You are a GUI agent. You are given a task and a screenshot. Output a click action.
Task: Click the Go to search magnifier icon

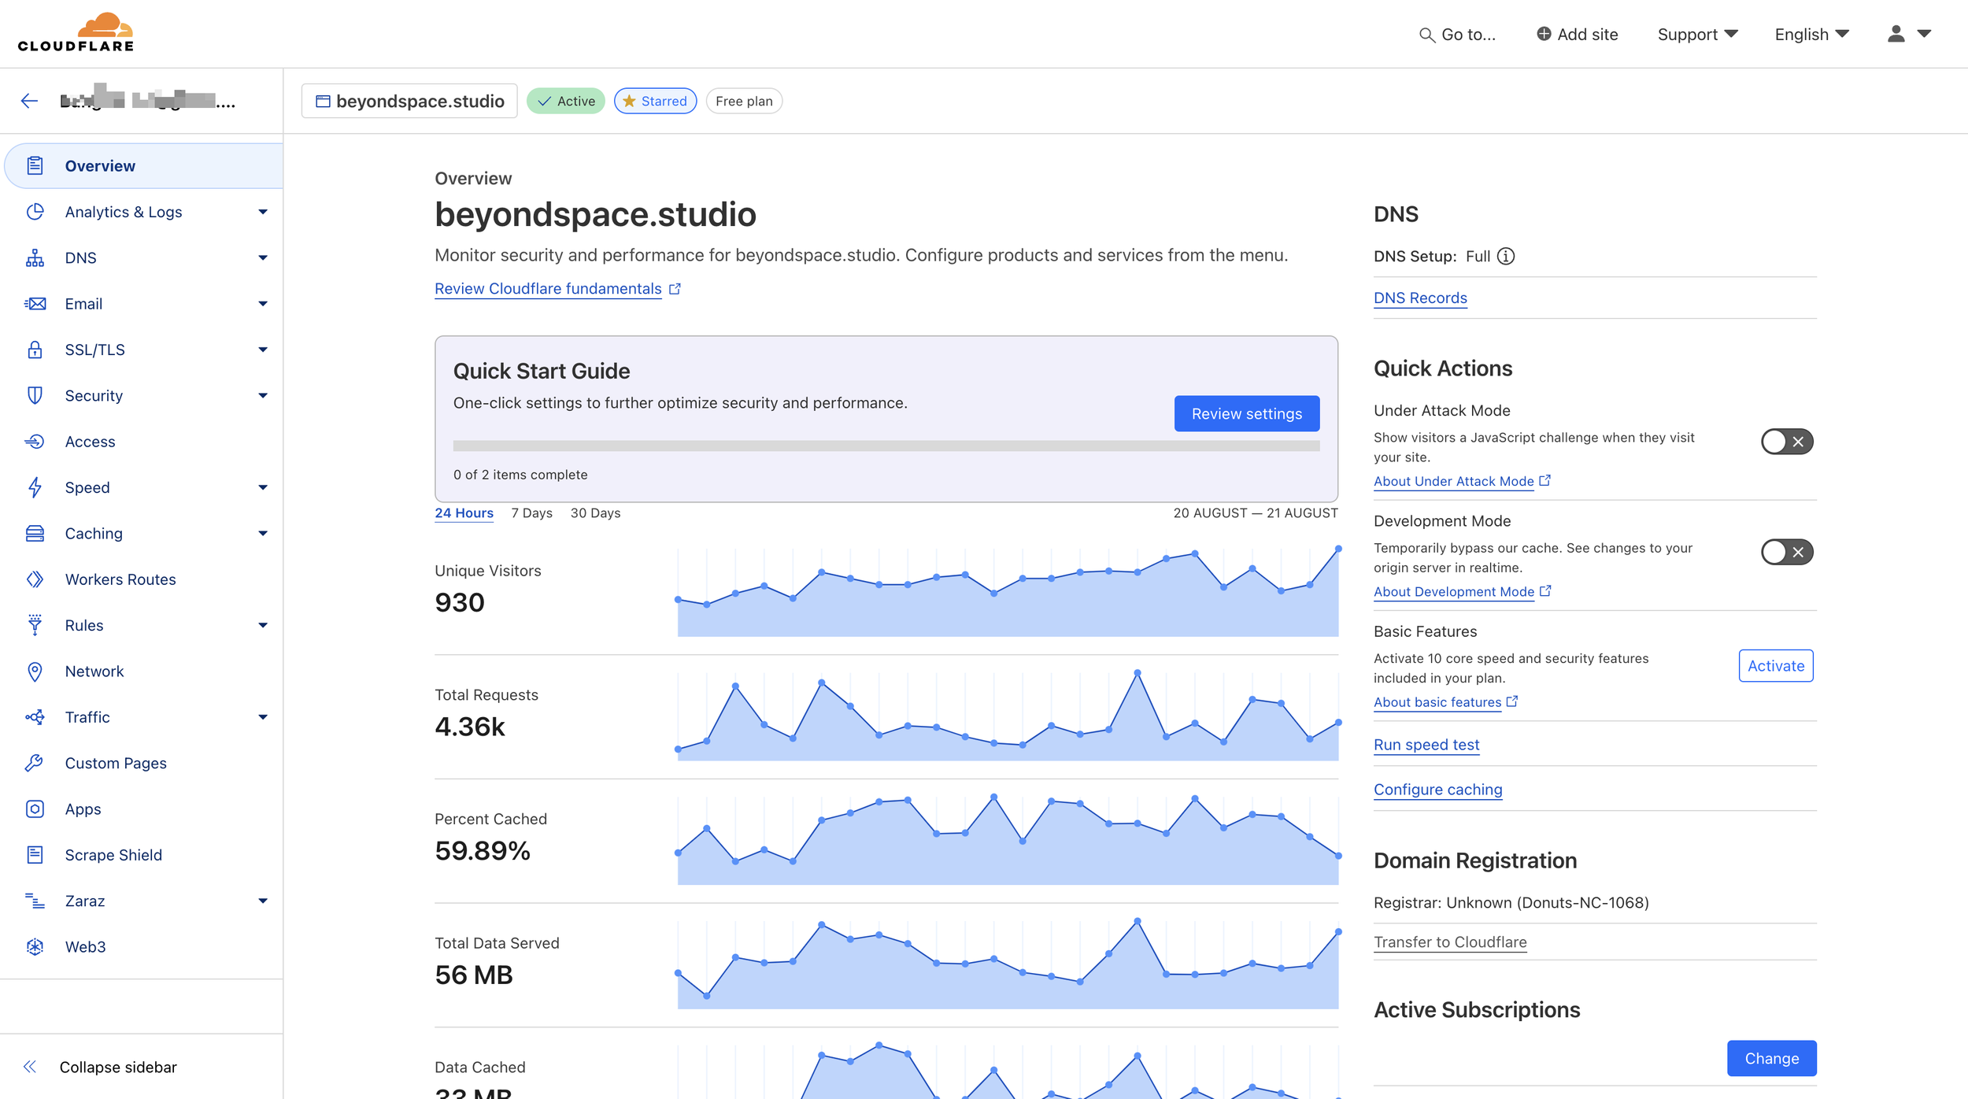pyautogui.click(x=1426, y=35)
